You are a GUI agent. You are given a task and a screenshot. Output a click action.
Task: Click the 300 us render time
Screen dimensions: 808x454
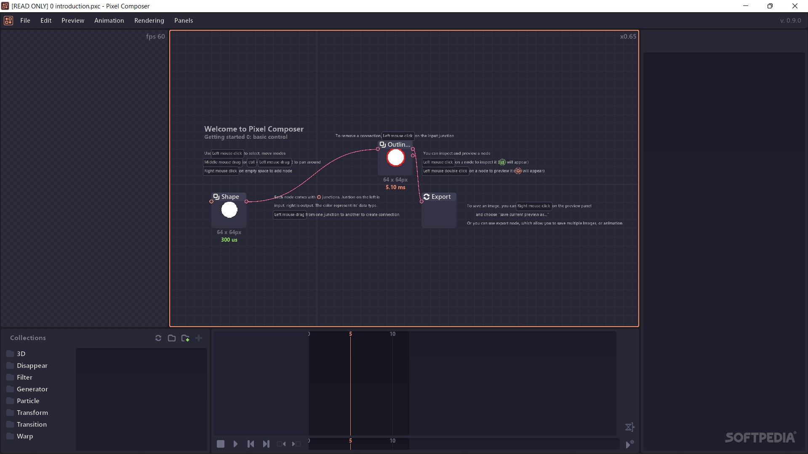[229, 240]
